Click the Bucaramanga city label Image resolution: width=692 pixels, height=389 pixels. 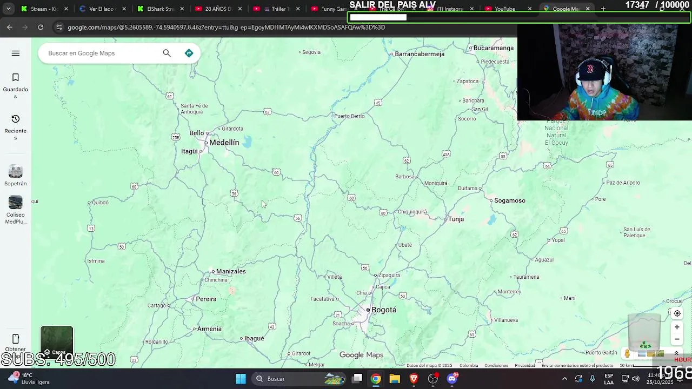tap(494, 48)
